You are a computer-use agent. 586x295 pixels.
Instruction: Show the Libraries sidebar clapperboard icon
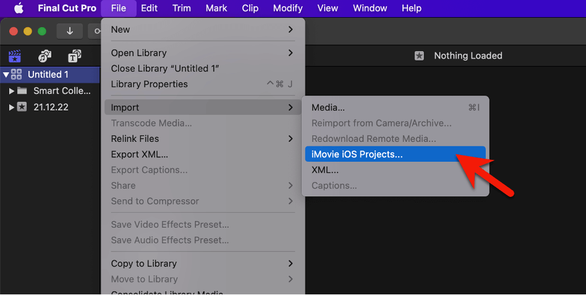pos(15,56)
